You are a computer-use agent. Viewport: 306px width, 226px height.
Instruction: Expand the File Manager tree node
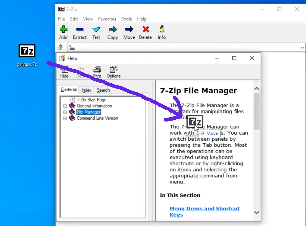(65, 112)
